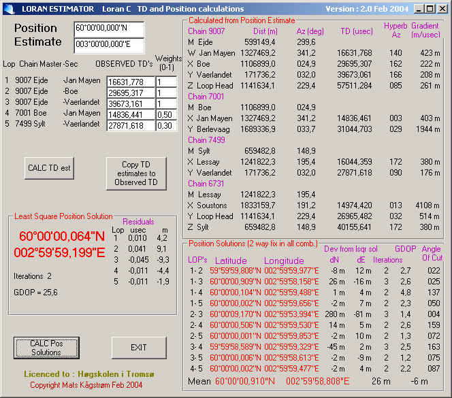Click the weight field for Lop 2 Boe
The image size is (452, 398).
(x=166, y=93)
